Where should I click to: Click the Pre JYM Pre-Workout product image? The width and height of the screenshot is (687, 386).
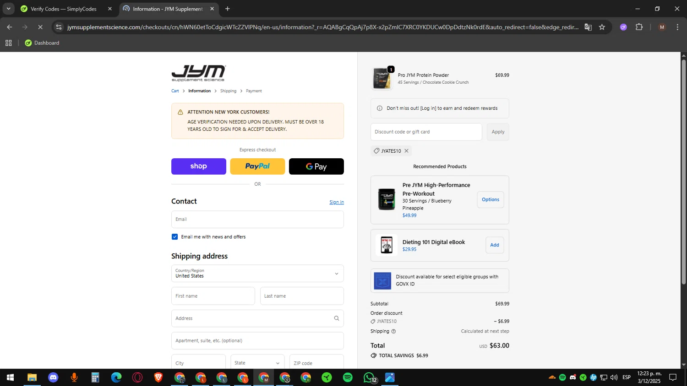387,200
